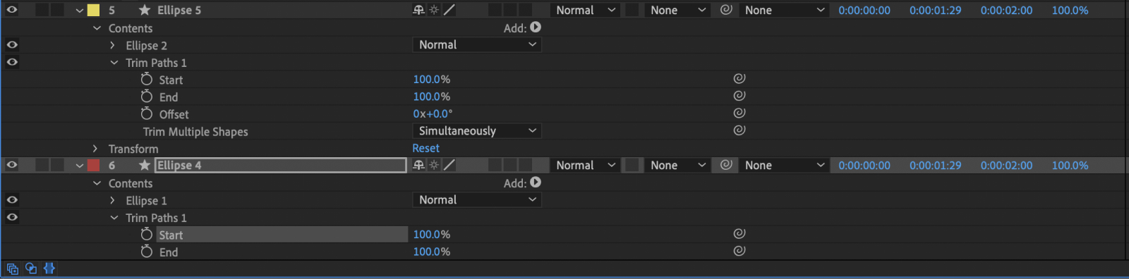Image resolution: width=1129 pixels, height=279 pixels.
Task: Expand the Transform properties of Ellipse 5
Action: pyautogui.click(x=95, y=149)
